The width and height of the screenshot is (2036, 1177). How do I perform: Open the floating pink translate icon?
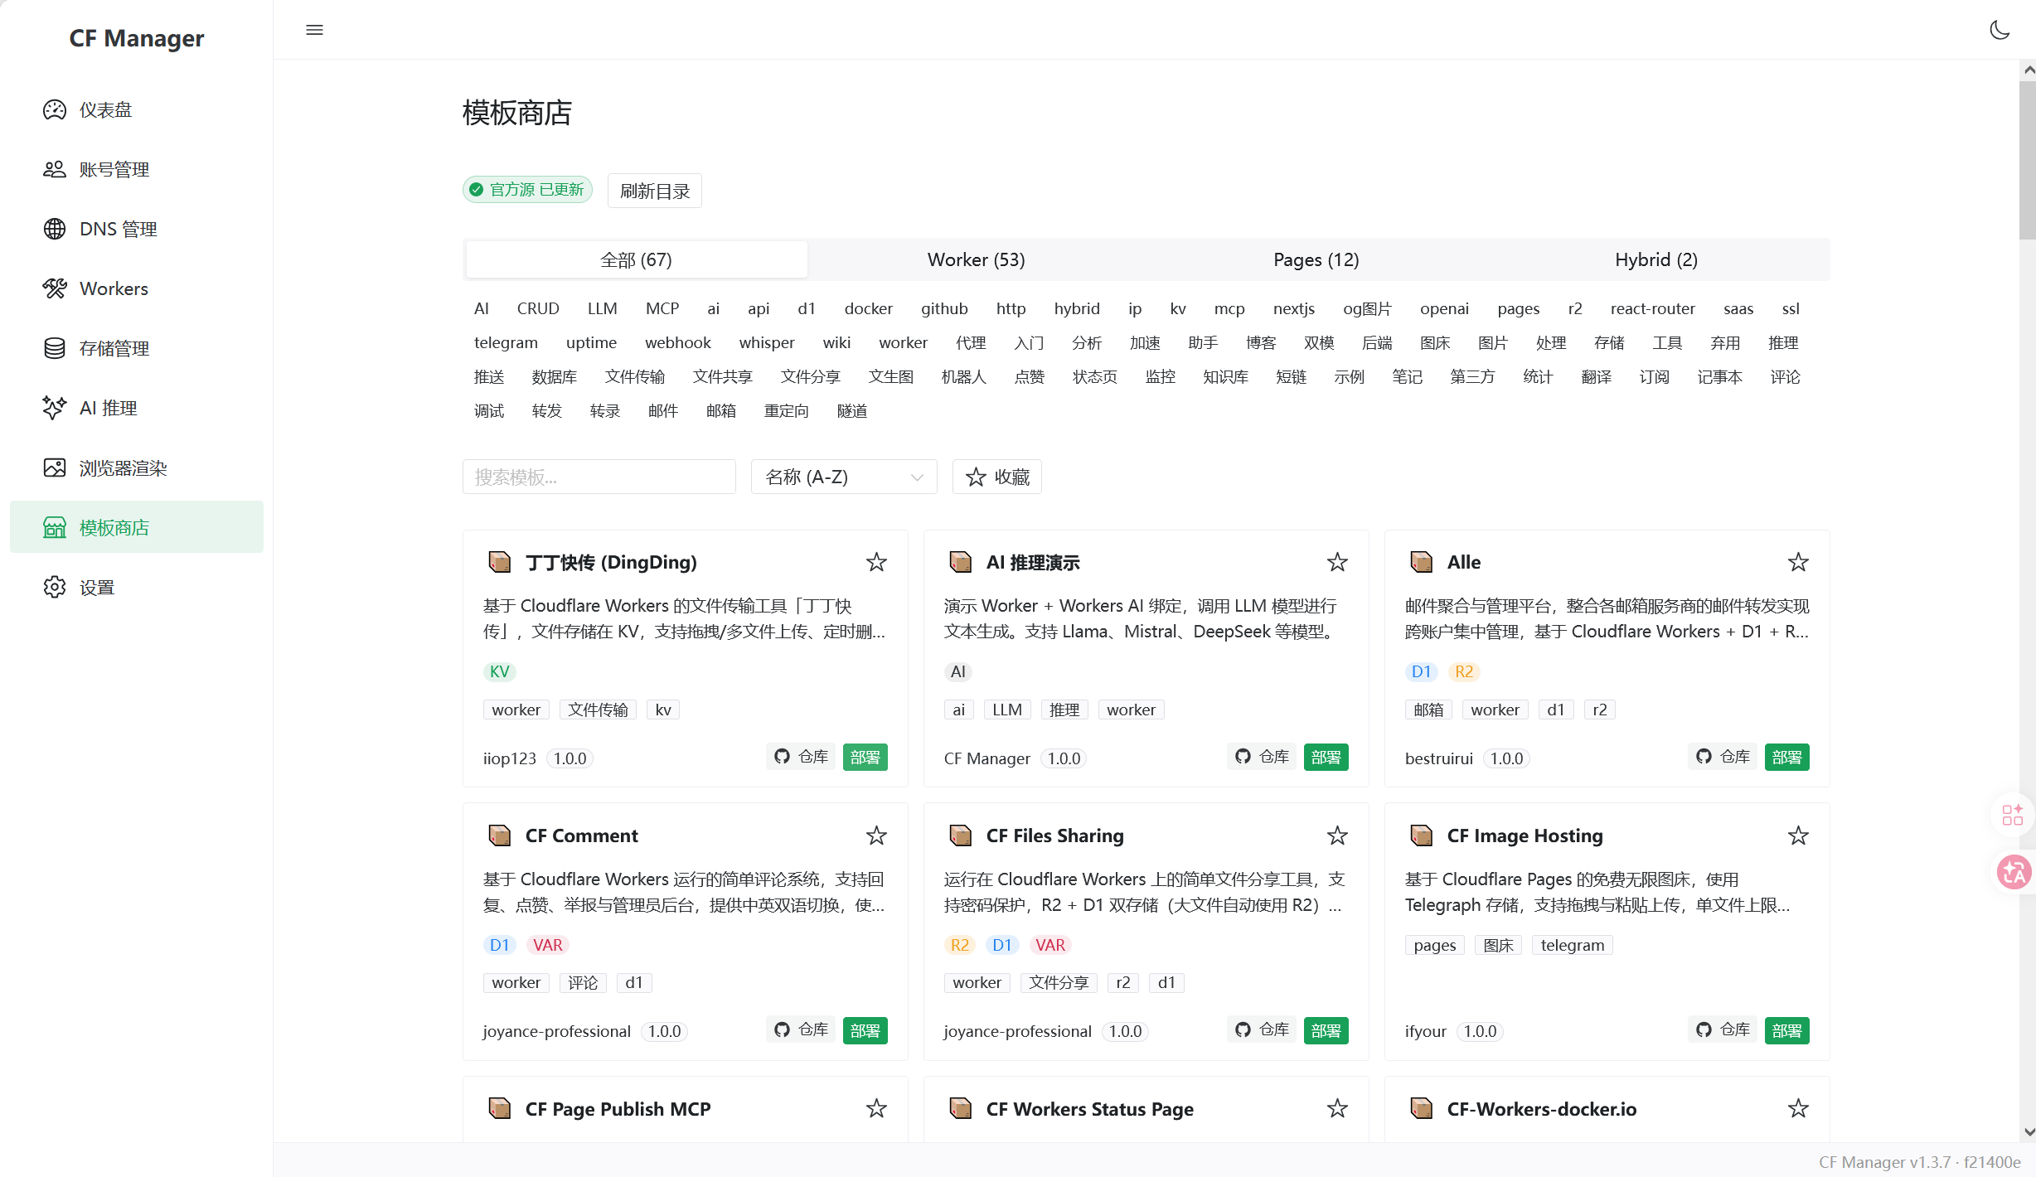[2014, 872]
